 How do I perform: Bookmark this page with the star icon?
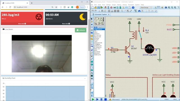56,7
